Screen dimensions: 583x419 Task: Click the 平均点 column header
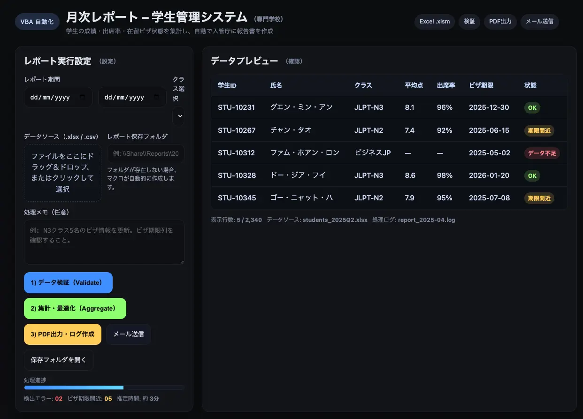[x=414, y=85]
